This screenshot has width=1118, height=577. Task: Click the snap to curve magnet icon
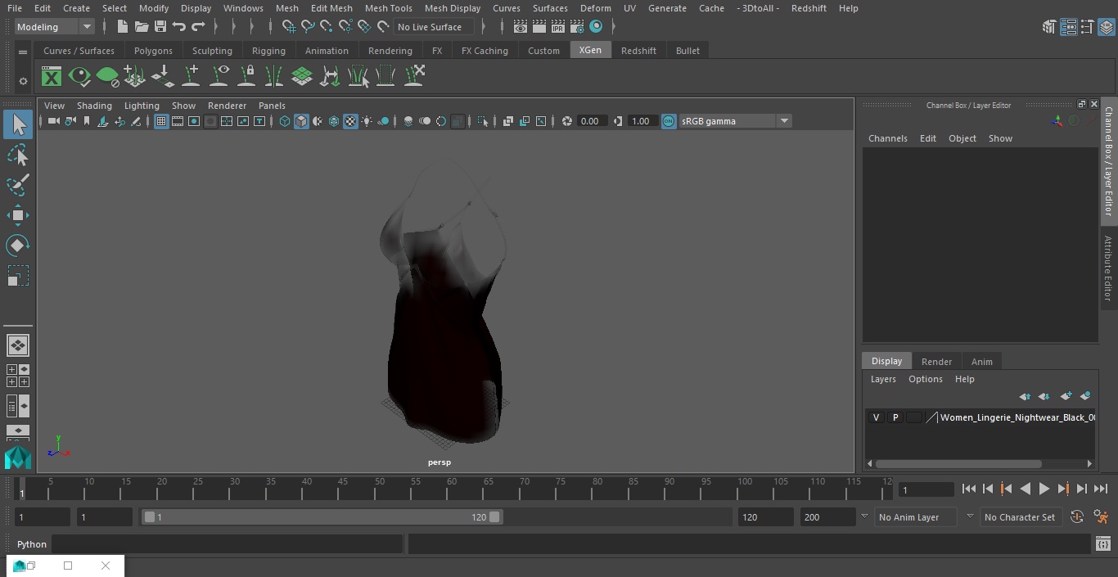308,27
